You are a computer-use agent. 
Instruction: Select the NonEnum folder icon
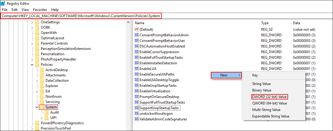[42, 96]
